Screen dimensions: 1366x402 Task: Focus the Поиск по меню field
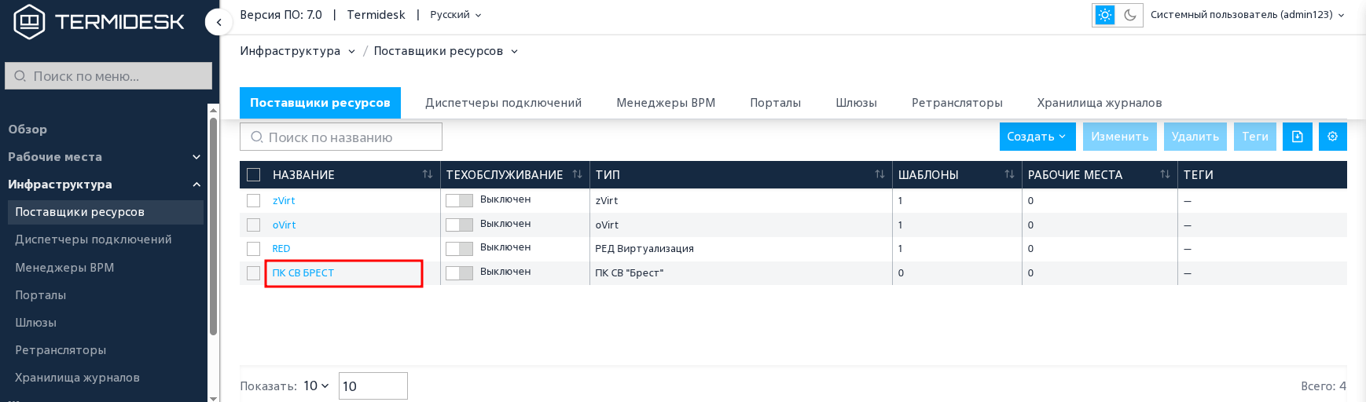coord(108,76)
